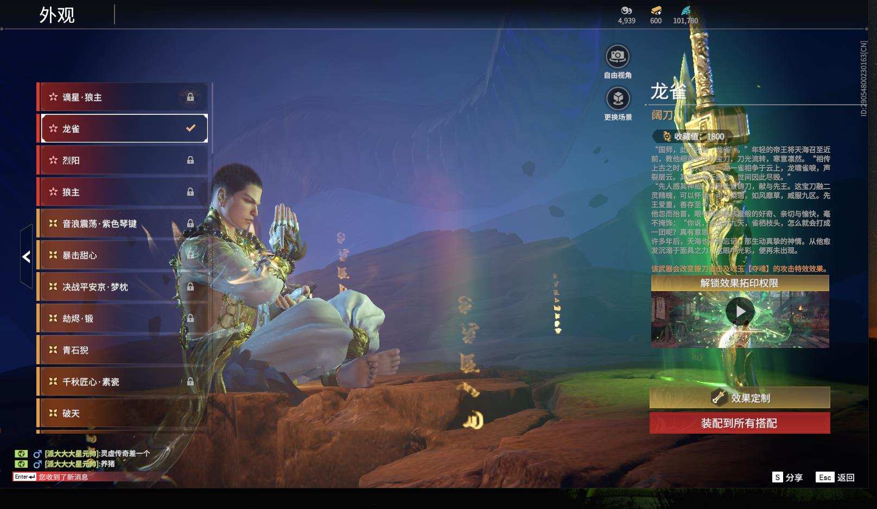Collapse the skin list with the left arrow
The height and width of the screenshot is (509, 877).
click(26, 256)
